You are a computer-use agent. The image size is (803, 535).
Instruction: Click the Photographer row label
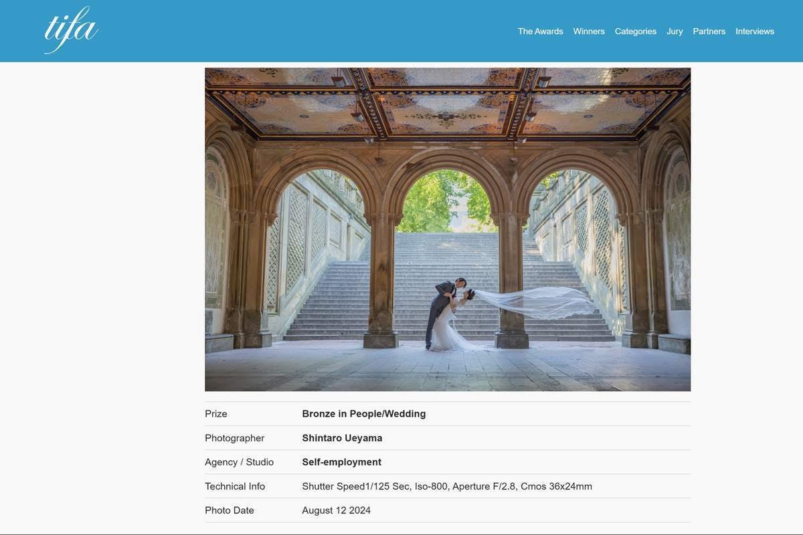(x=234, y=438)
